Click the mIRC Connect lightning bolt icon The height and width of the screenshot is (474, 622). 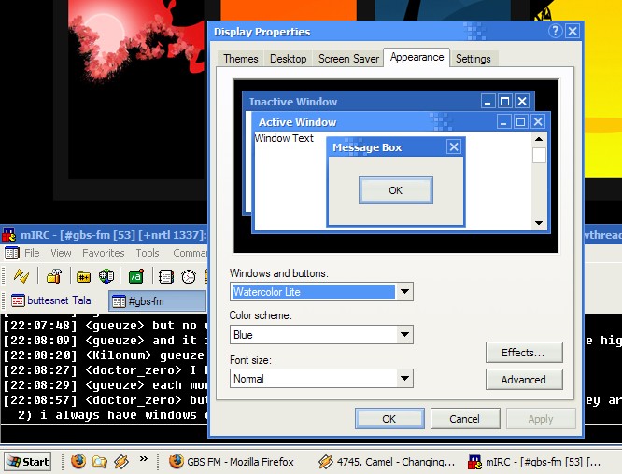point(21,276)
